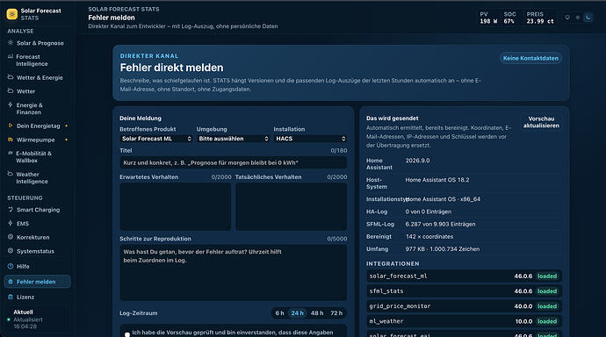Open the Installation HACS dropdown
The height and width of the screenshot is (337, 606).
tap(310, 139)
